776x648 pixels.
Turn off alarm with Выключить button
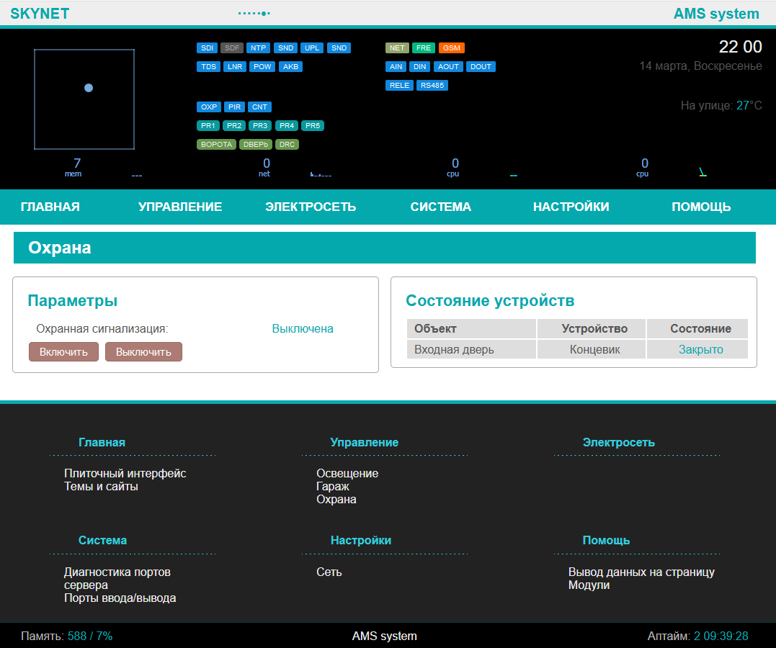[143, 352]
